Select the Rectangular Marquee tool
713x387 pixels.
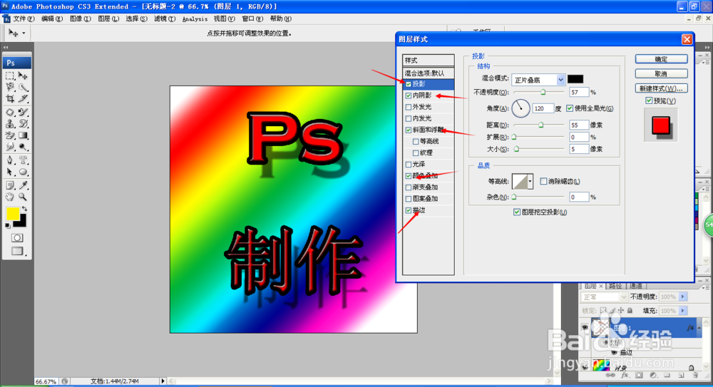click(10, 76)
